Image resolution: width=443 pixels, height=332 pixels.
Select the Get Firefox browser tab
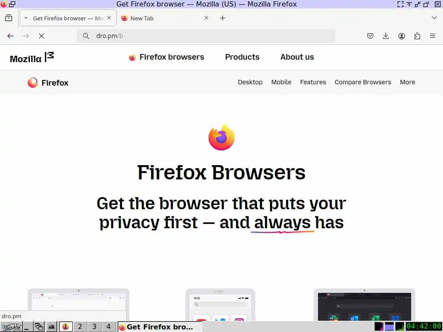coord(68,18)
